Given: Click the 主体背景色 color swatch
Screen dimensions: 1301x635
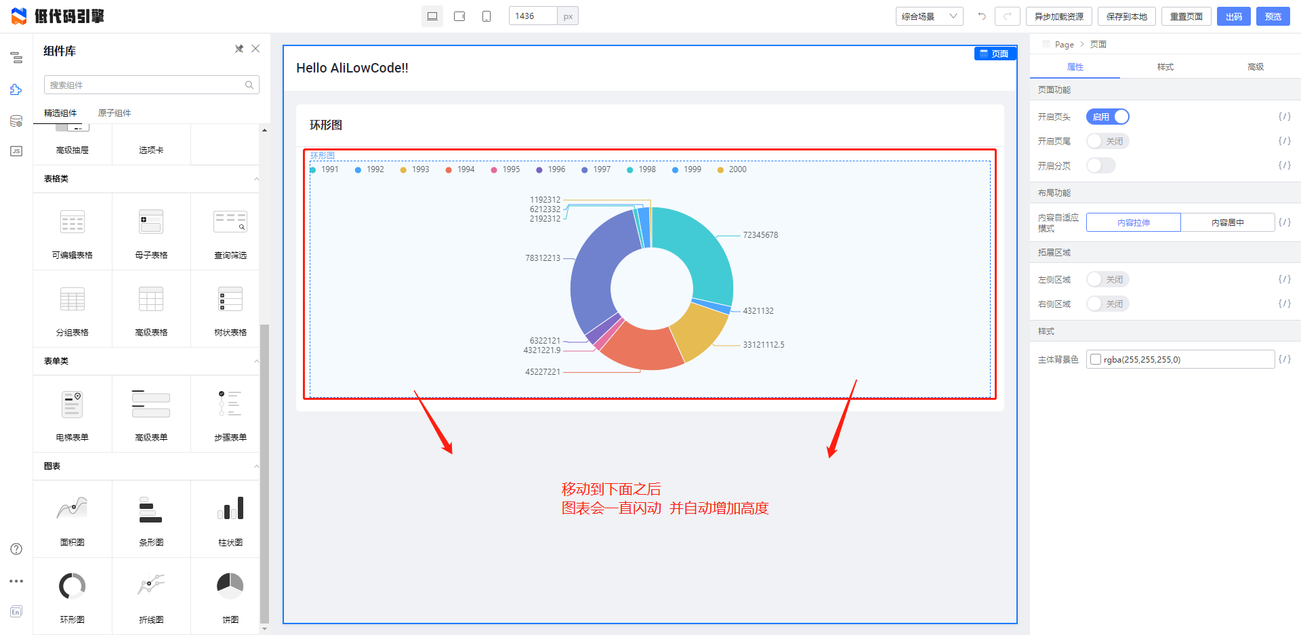Looking at the screenshot, I should [1096, 359].
